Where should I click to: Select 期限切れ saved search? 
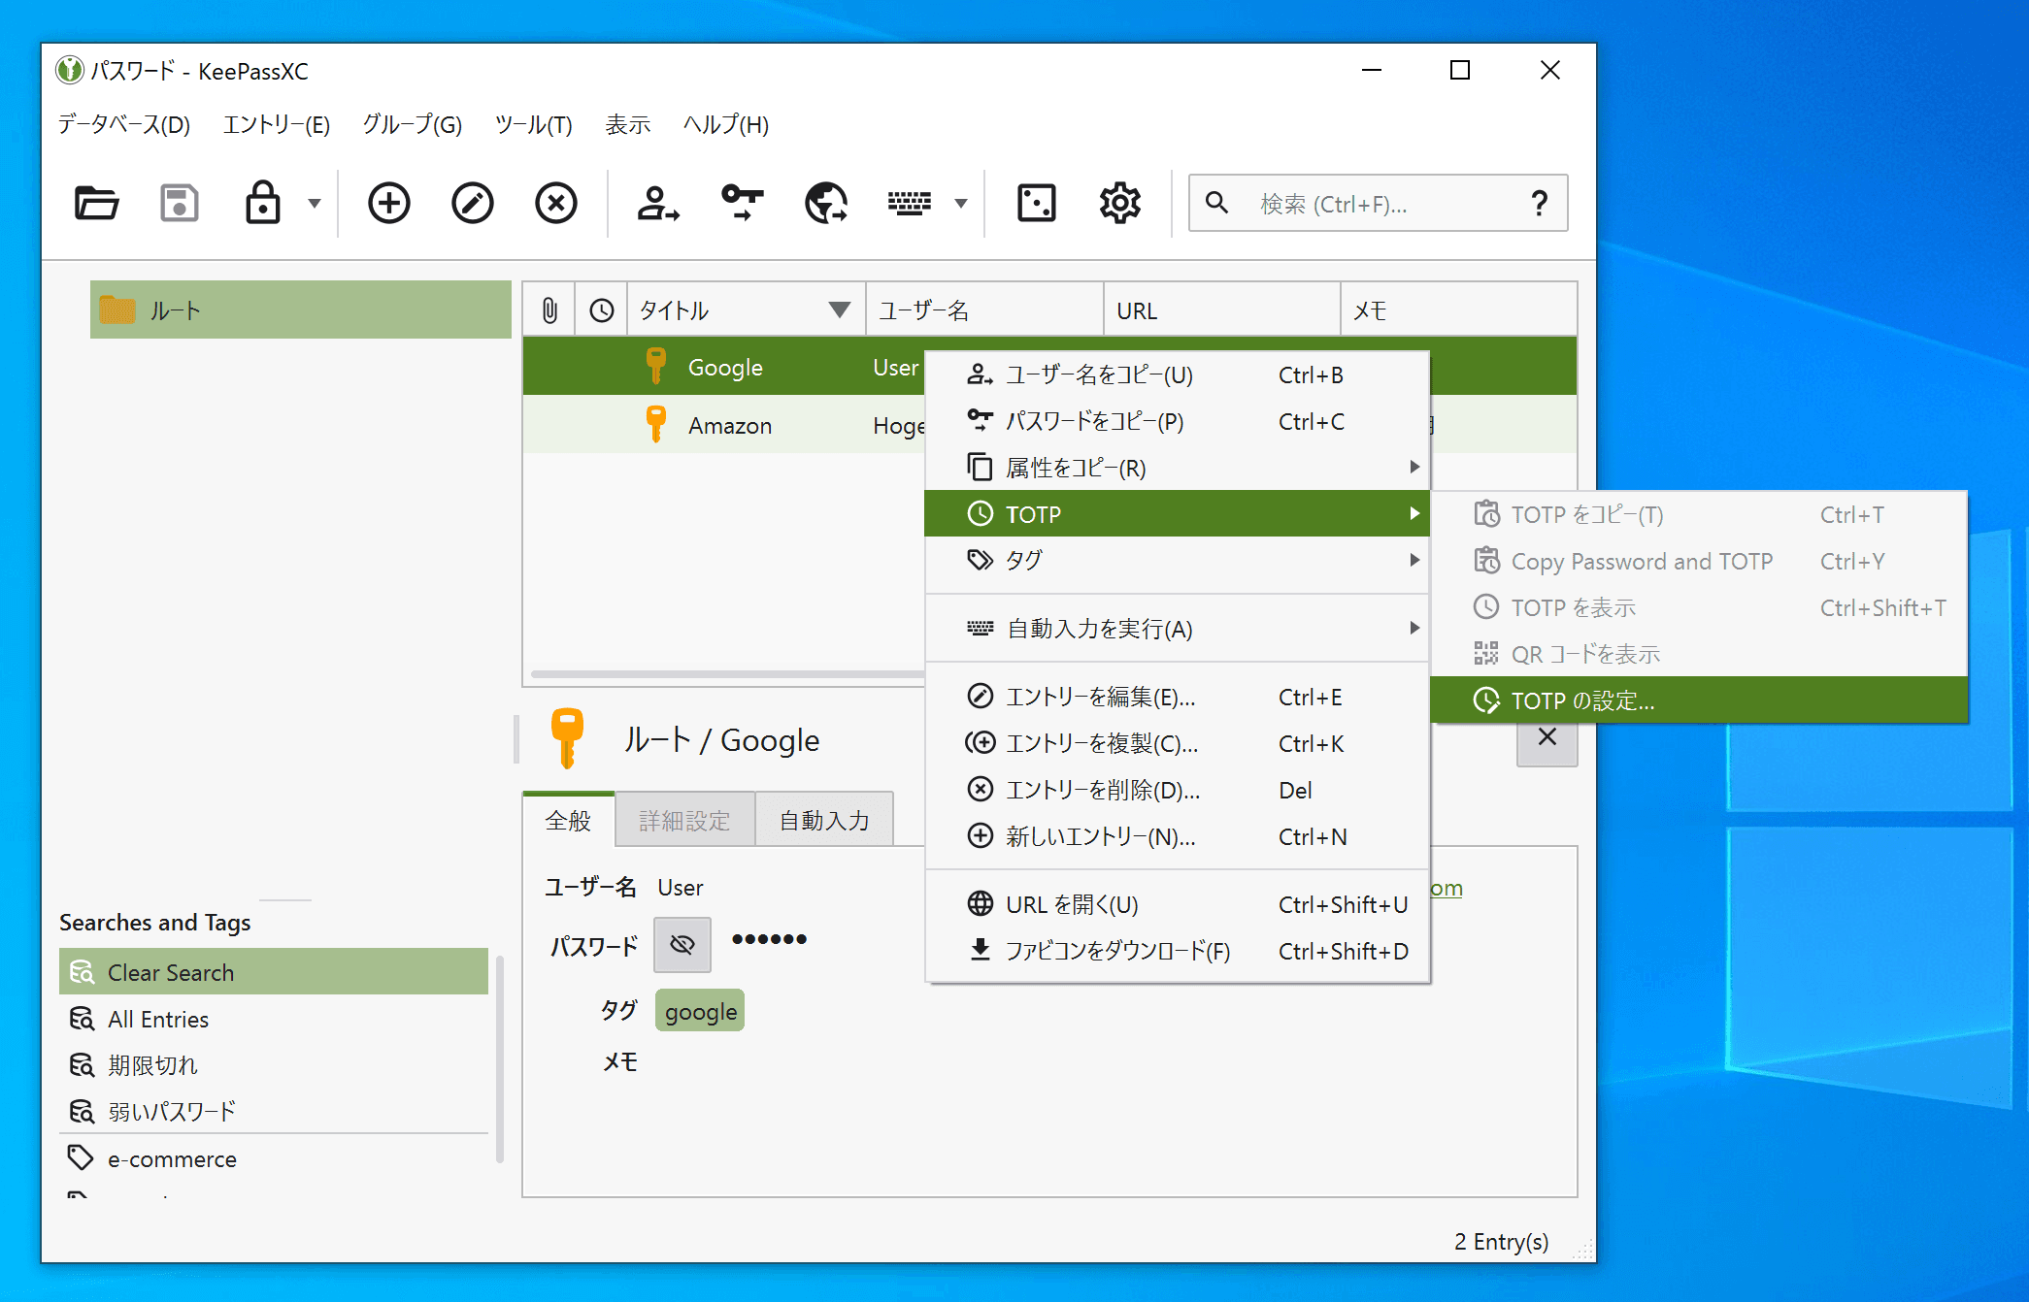274,1065
